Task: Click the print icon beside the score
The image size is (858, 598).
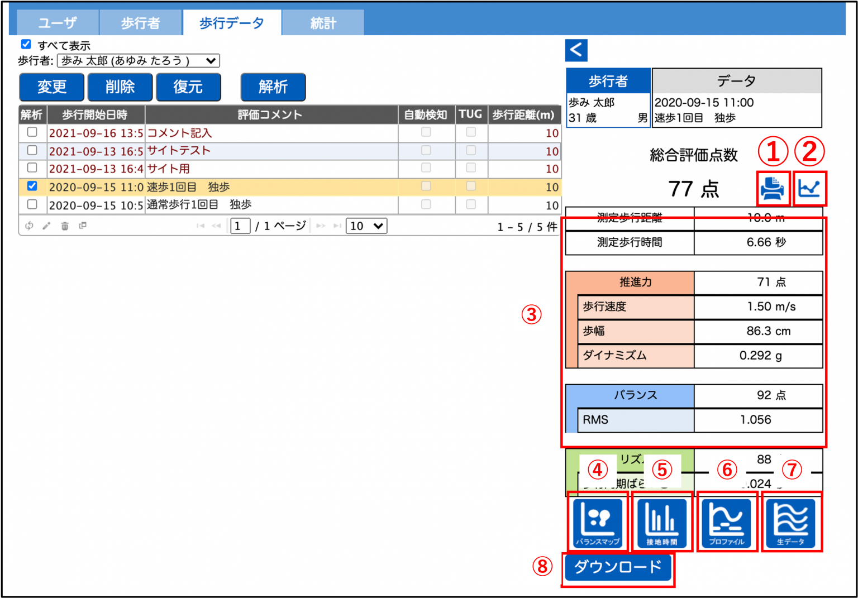Action: click(x=773, y=189)
